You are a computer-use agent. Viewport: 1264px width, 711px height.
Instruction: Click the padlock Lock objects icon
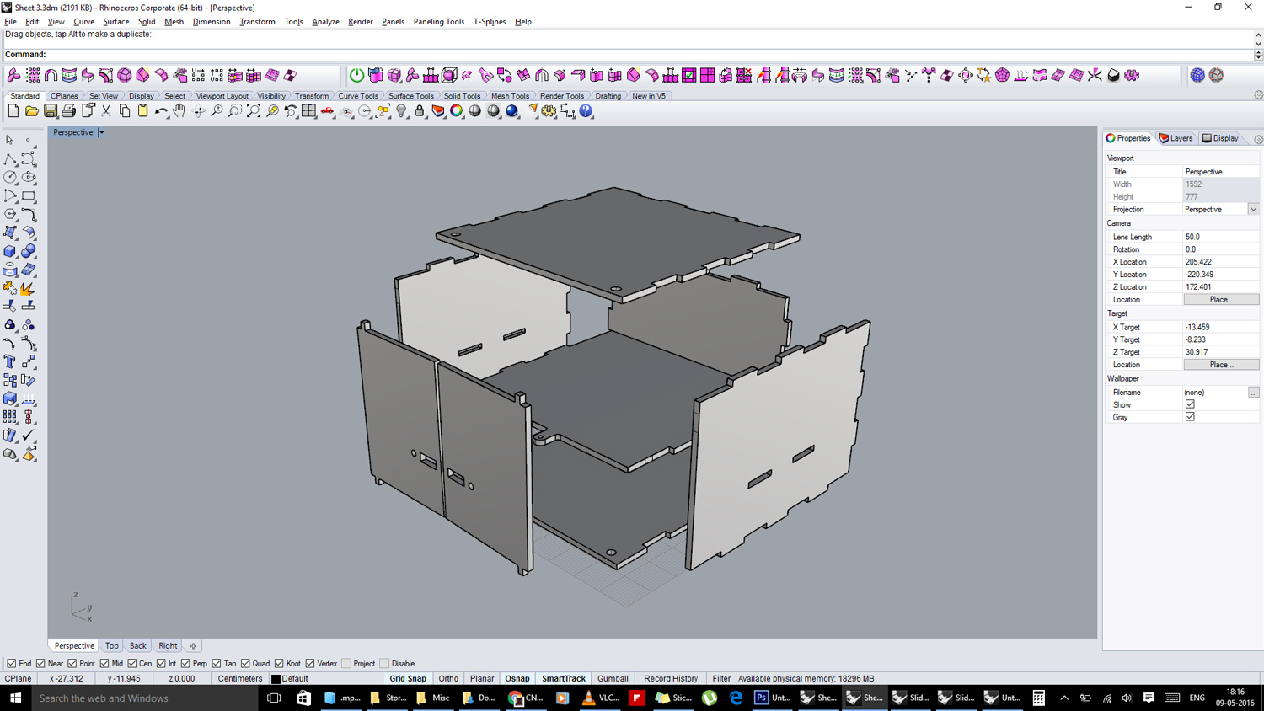pos(420,111)
